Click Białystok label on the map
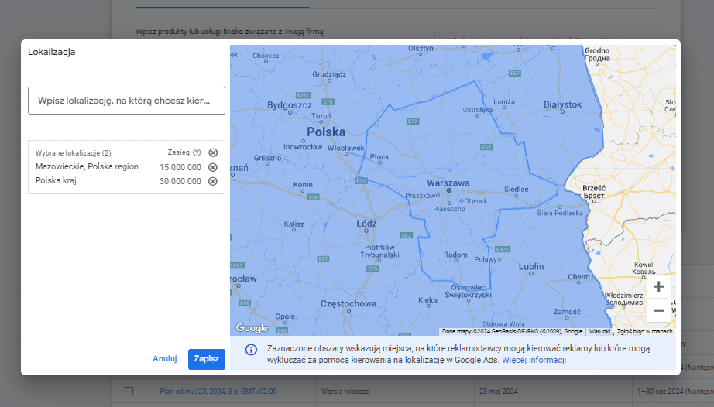714x407 pixels. [562, 104]
